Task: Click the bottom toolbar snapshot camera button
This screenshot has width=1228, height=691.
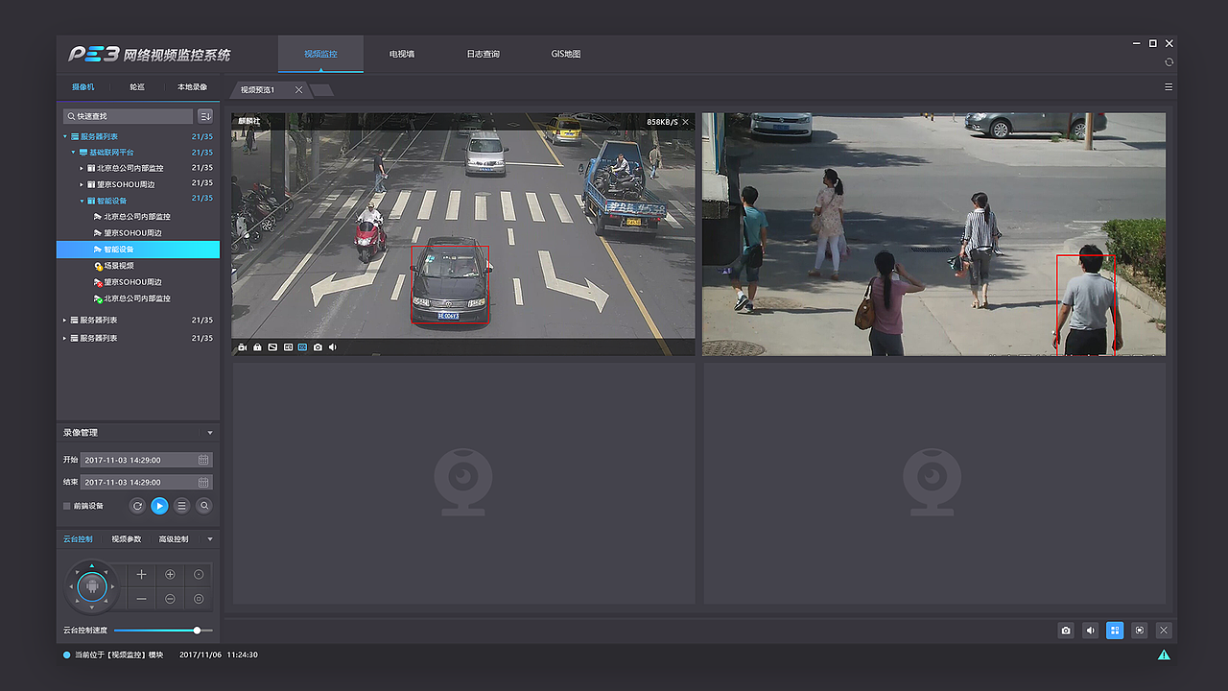Action: pyautogui.click(x=1066, y=631)
